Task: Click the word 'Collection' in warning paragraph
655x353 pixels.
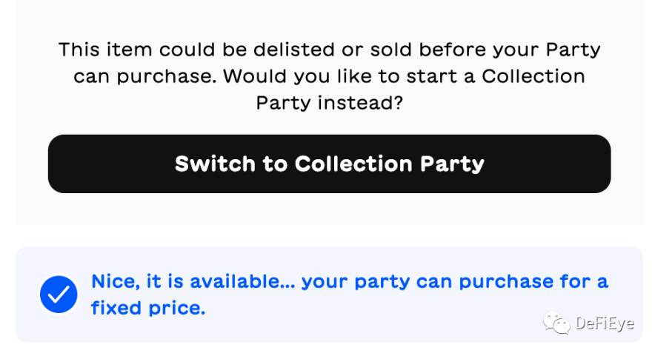Action: tap(533, 76)
